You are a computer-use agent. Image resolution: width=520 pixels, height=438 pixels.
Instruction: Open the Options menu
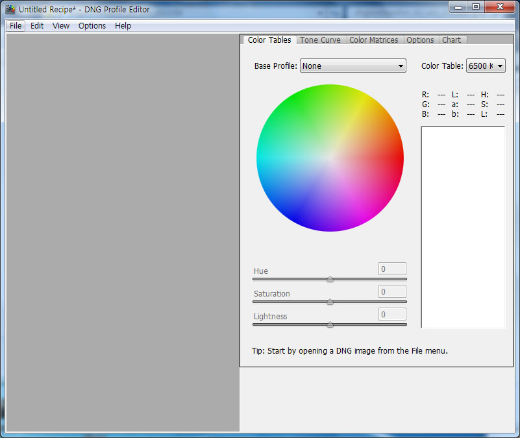(92, 26)
